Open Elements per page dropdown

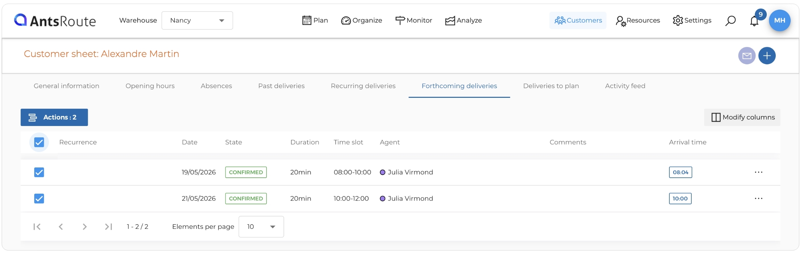coord(261,227)
